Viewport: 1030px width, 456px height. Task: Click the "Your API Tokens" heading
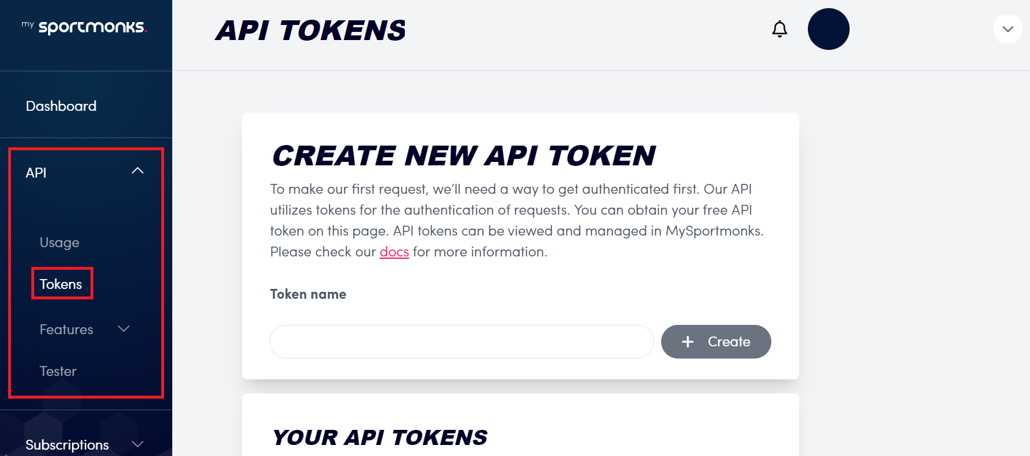[x=379, y=437]
